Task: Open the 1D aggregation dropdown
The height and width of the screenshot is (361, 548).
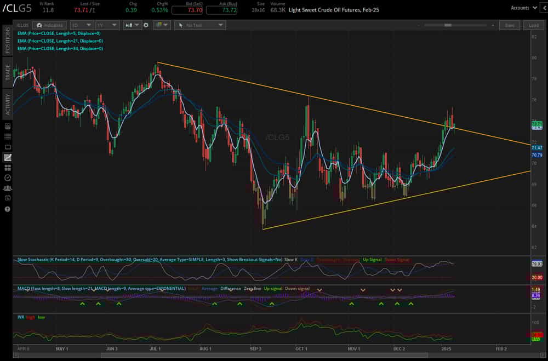Action: point(81,25)
